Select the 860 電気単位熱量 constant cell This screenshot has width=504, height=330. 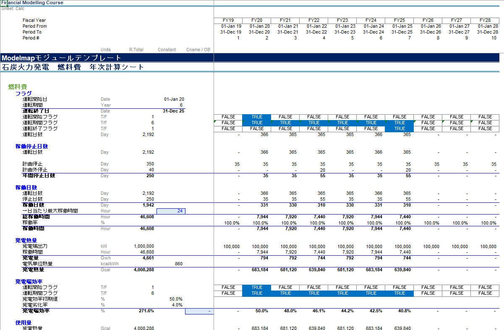[178, 264]
